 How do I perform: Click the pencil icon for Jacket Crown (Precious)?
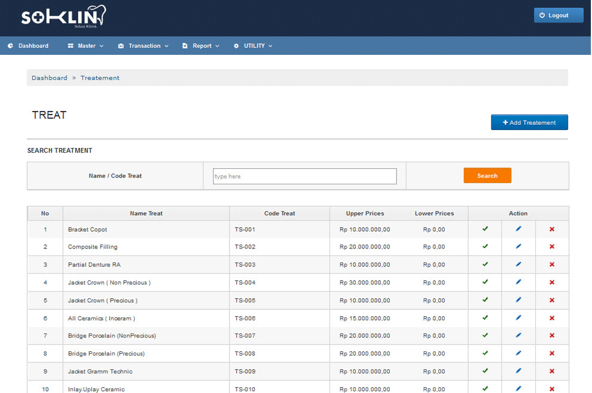pyautogui.click(x=518, y=300)
